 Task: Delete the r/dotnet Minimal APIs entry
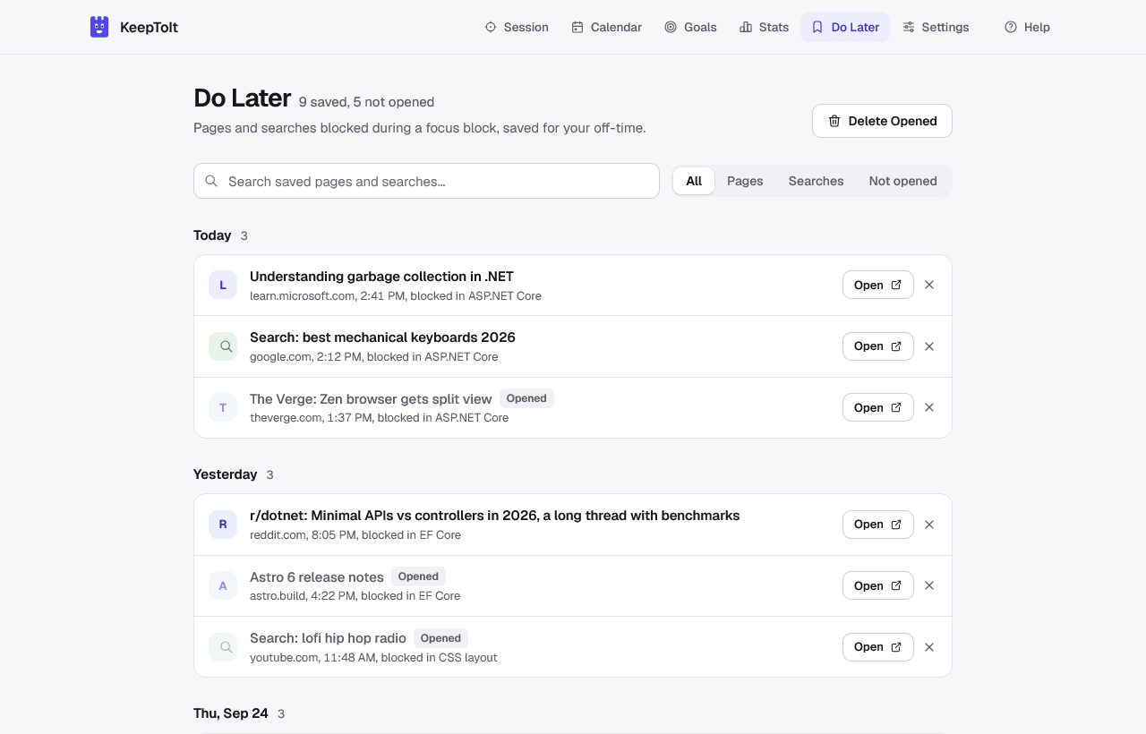coord(929,525)
